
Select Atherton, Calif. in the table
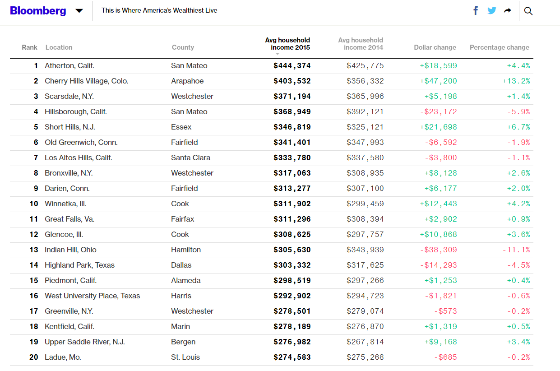[x=69, y=65]
